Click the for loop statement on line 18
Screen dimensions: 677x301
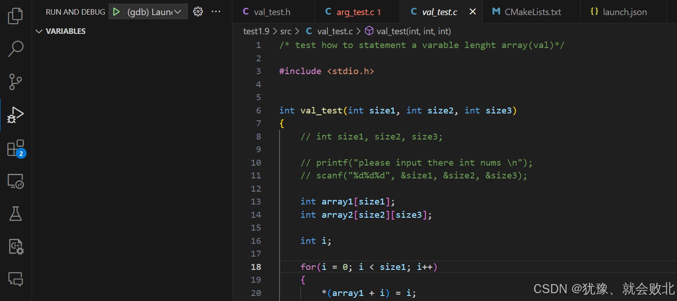coord(369,267)
